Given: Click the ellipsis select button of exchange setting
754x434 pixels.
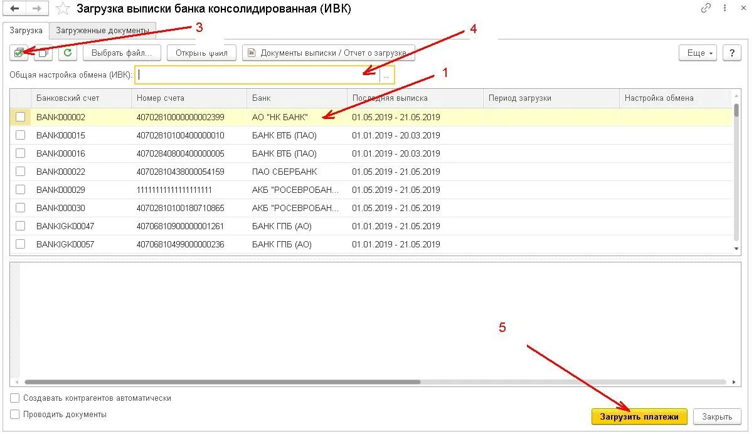Looking at the screenshot, I should pos(386,75).
